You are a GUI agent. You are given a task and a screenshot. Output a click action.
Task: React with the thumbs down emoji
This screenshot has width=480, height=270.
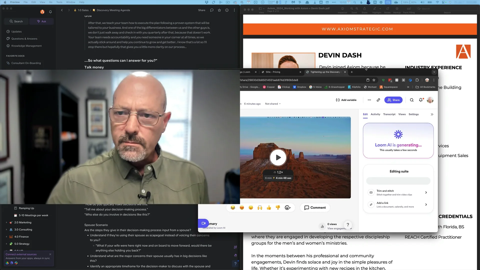pyautogui.click(x=278, y=208)
